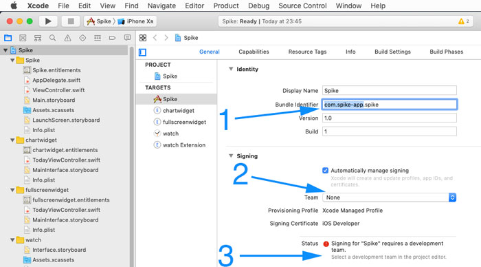Click into the Bundle Identifier field
481x267 pixels.
coord(390,105)
